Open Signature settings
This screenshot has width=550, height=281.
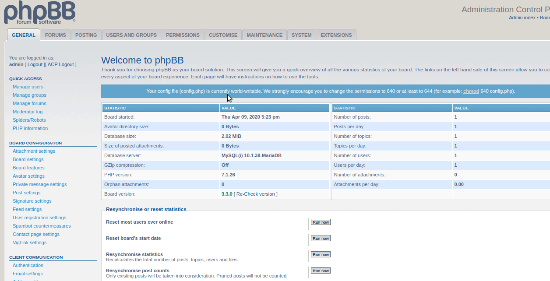32,201
